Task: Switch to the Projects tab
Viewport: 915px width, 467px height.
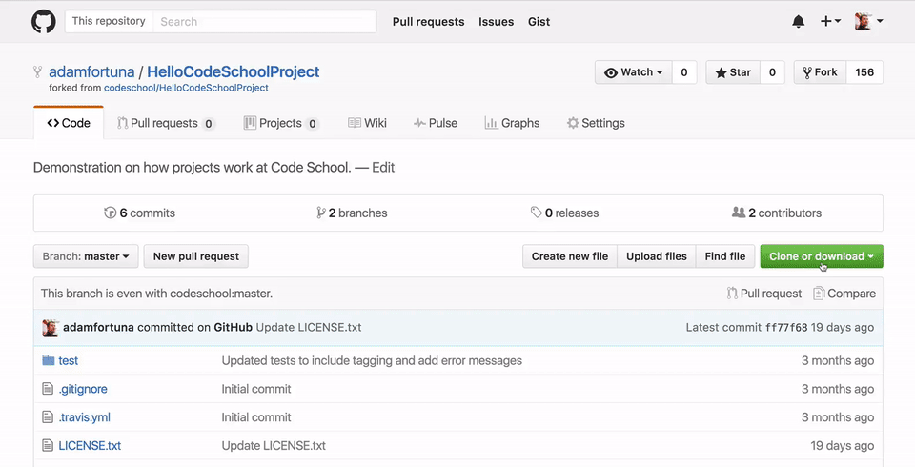Action: tap(281, 123)
